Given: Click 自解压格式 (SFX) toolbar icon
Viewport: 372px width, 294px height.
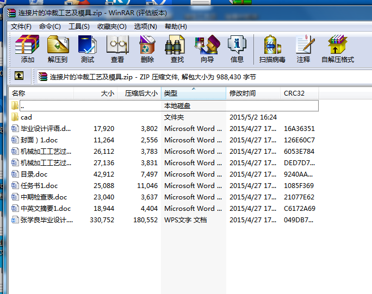Looking at the screenshot, I should [x=337, y=49].
